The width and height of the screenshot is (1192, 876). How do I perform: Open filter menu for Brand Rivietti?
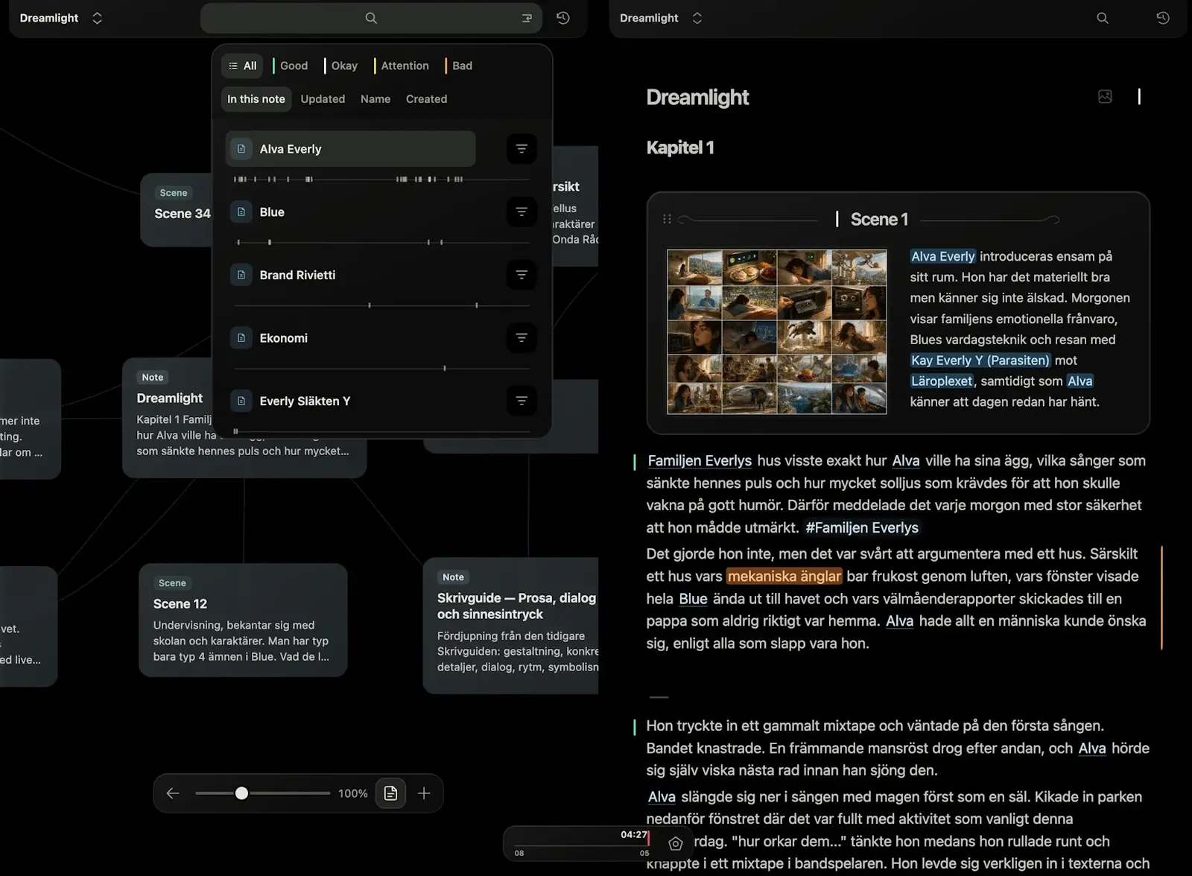[x=521, y=275]
